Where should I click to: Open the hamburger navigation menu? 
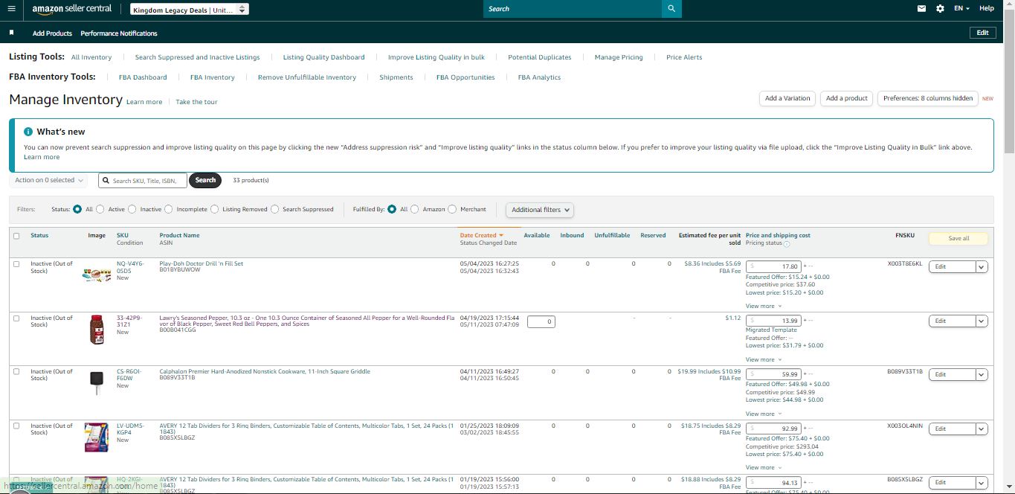[x=11, y=9]
